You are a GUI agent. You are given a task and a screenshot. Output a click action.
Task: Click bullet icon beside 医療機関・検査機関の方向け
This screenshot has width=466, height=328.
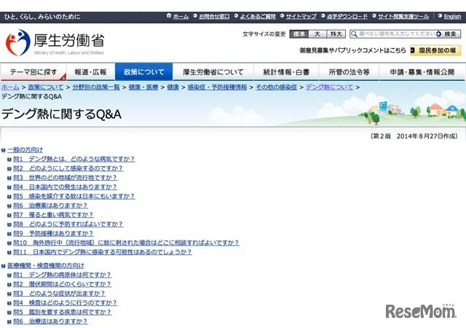(4, 266)
